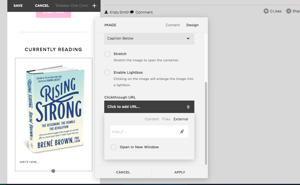Toggle the Enable Lightbox option
This screenshot has height=185, width=300.
point(107,73)
